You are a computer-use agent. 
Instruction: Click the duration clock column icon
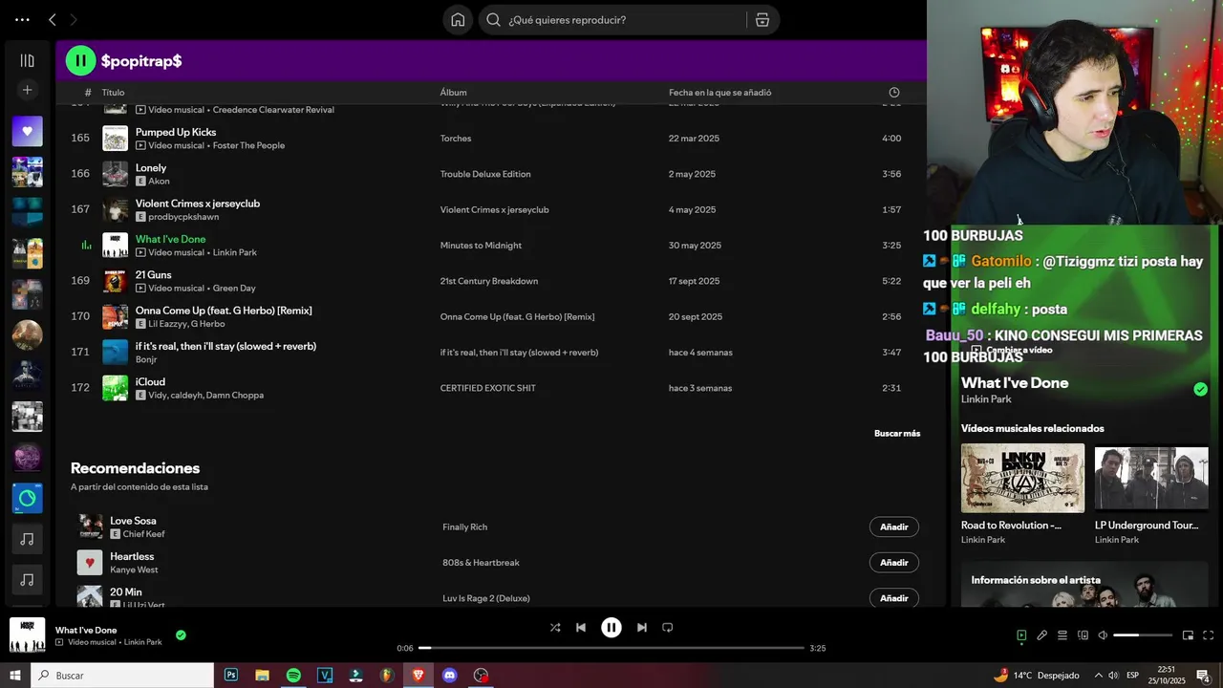[894, 93]
